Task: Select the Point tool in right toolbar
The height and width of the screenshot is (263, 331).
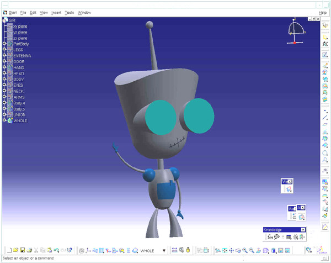Action: [x=325, y=111]
